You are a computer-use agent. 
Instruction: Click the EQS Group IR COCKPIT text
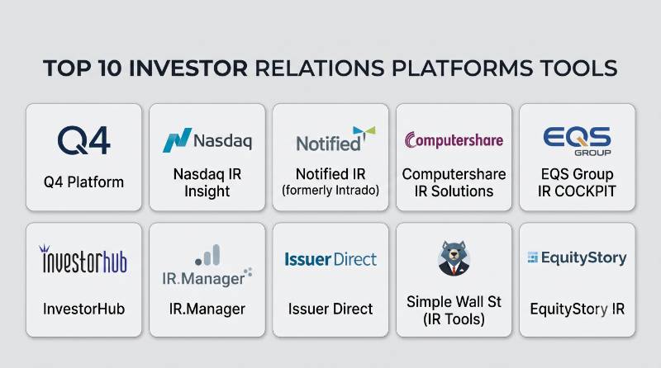[577, 182]
